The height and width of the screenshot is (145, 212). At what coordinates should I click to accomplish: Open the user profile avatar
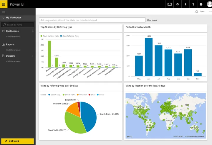[208, 4]
